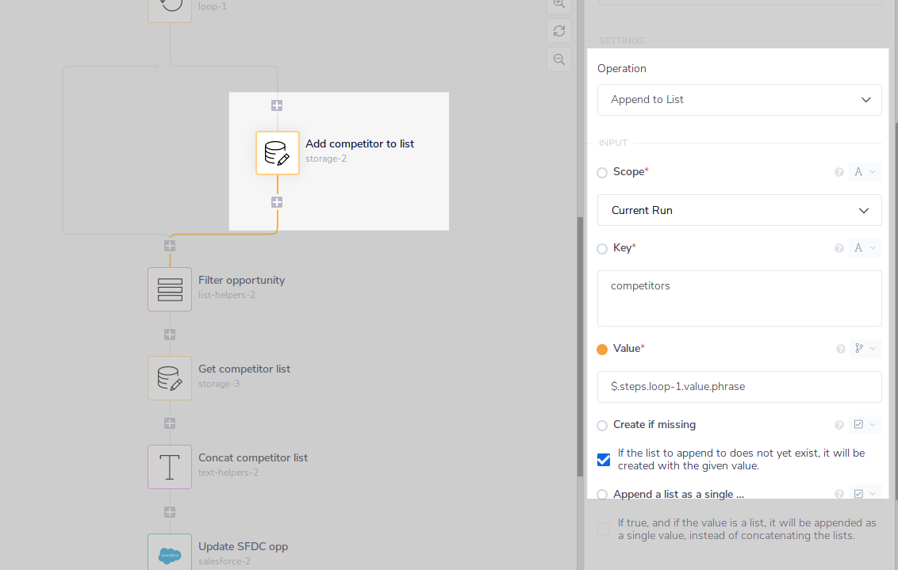This screenshot has width=898, height=570.
Task: Open the Value field type selector dropdown
Action: click(865, 349)
